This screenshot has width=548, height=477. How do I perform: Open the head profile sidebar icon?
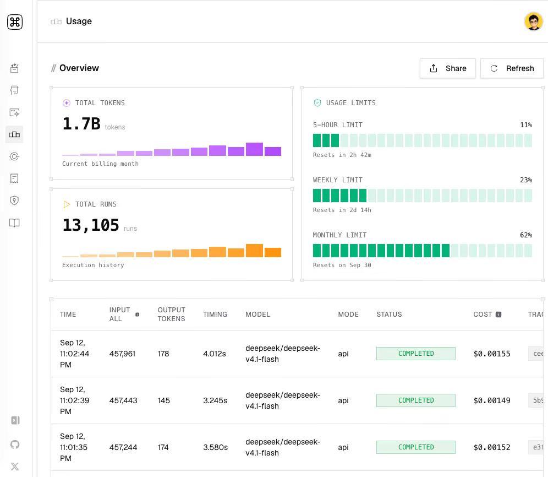click(14, 90)
